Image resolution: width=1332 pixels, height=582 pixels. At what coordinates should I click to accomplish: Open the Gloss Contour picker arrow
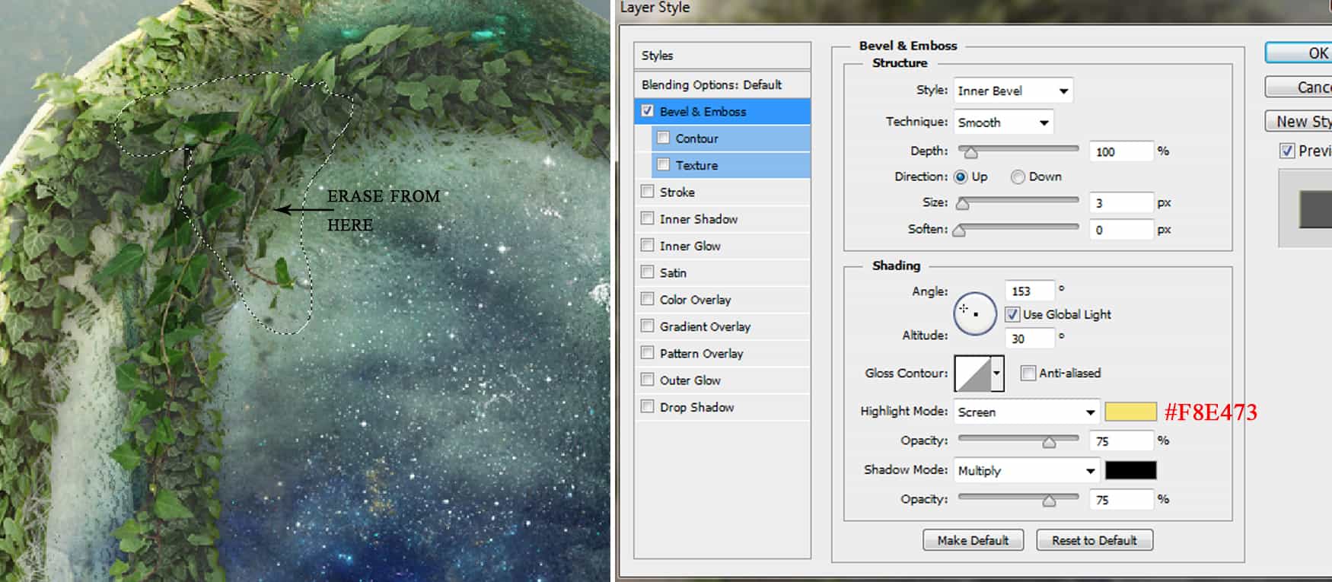tap(996, 374)
